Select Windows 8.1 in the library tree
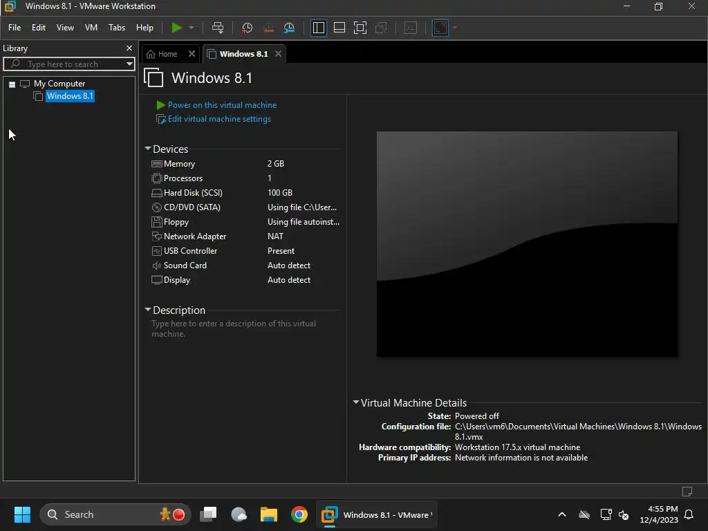 tap(70, 96)
